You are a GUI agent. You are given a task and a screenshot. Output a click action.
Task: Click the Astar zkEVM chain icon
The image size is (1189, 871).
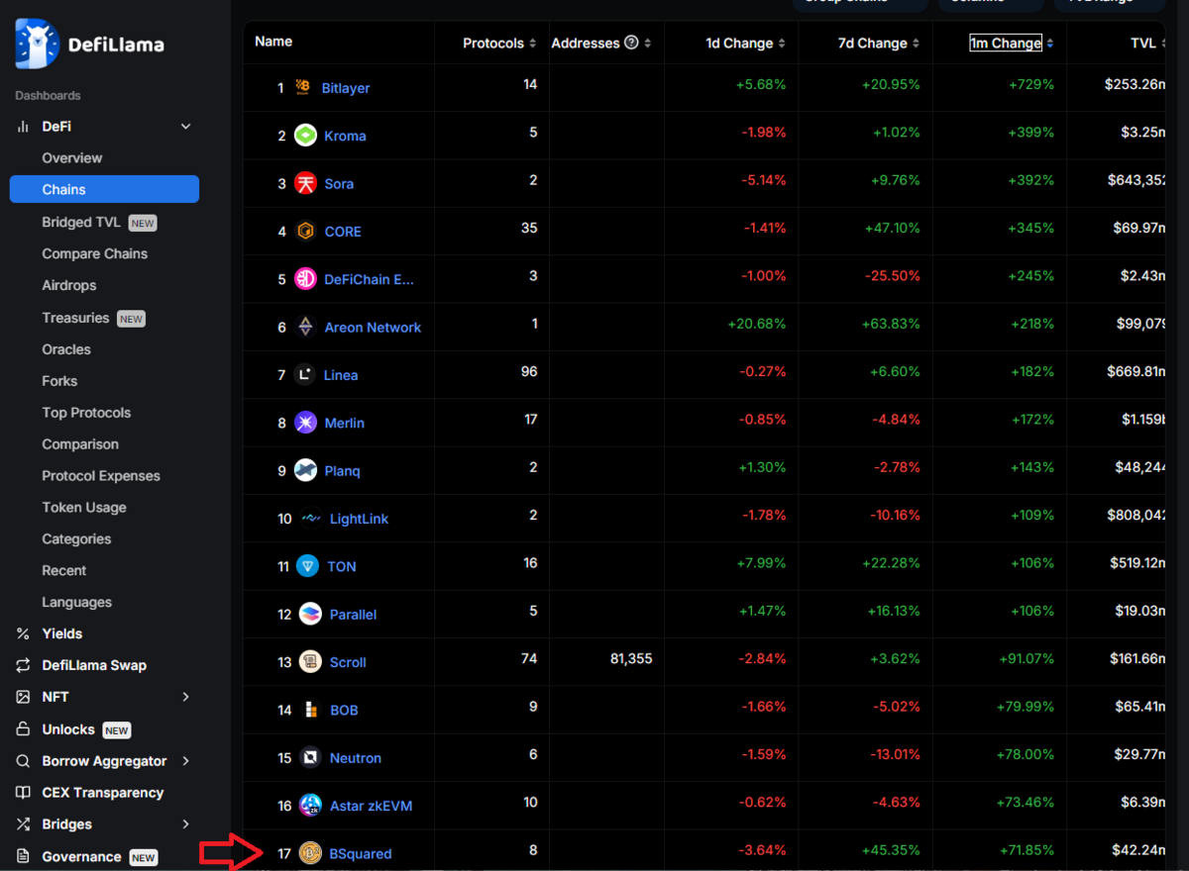coord(310,805)
